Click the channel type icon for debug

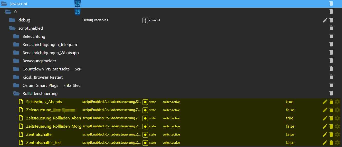point(145,20)
